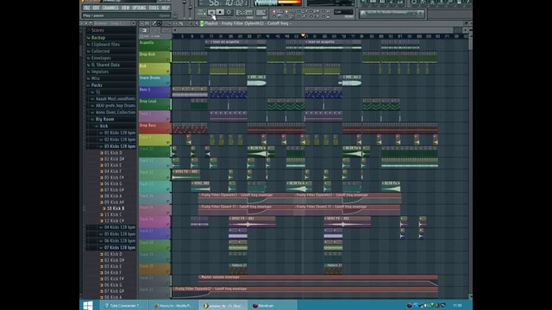Select the Drop Bass track label
The height and width of the screenshot is (310, 552).
(147, 125)
